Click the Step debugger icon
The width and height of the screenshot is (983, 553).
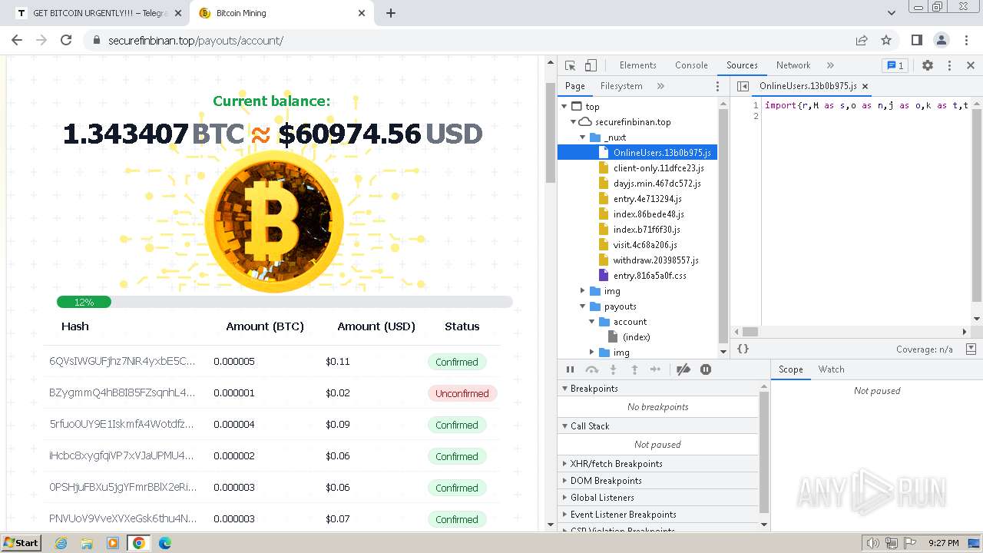[x=655, y=369]
